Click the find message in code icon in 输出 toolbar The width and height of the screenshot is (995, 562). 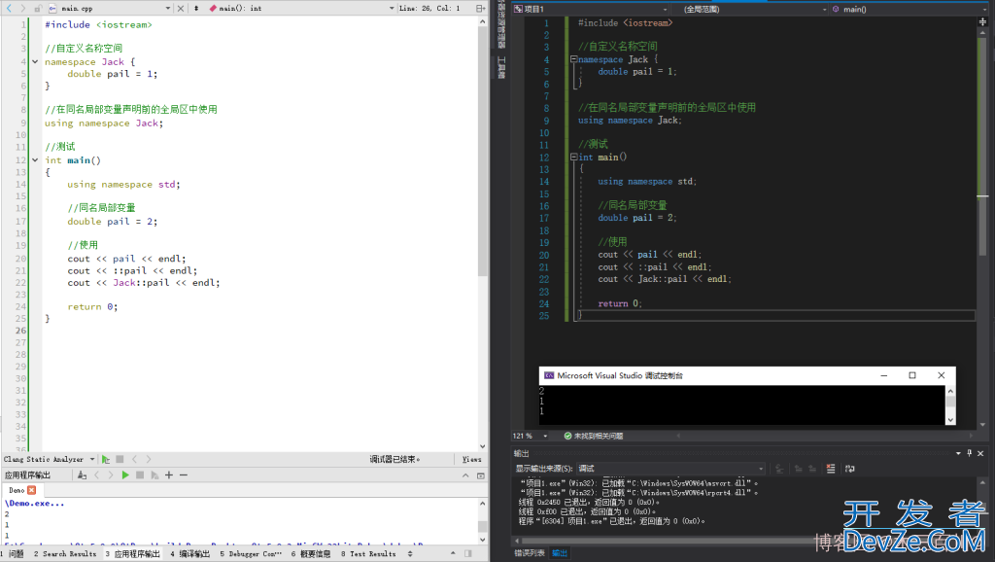coord(780,469)
